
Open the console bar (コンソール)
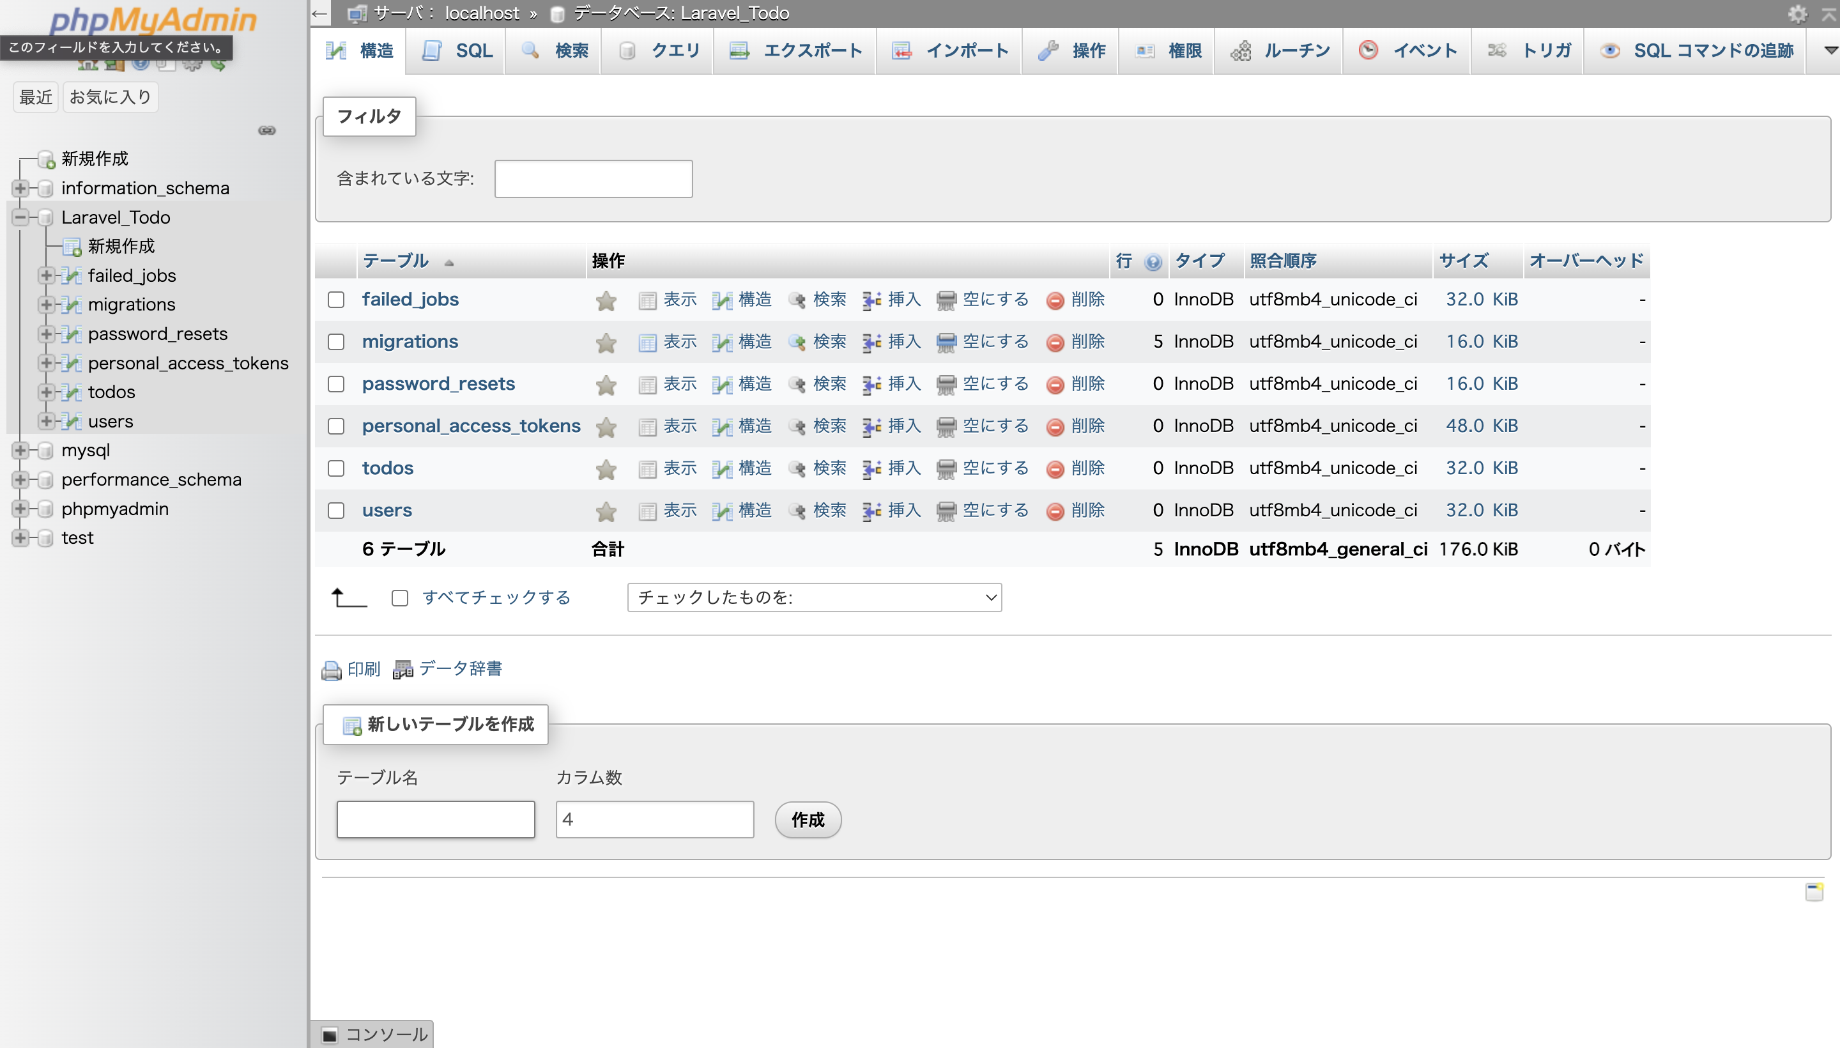click(x=372, y=1035)
